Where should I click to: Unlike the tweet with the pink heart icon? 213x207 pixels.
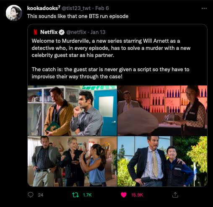(124, 195)
